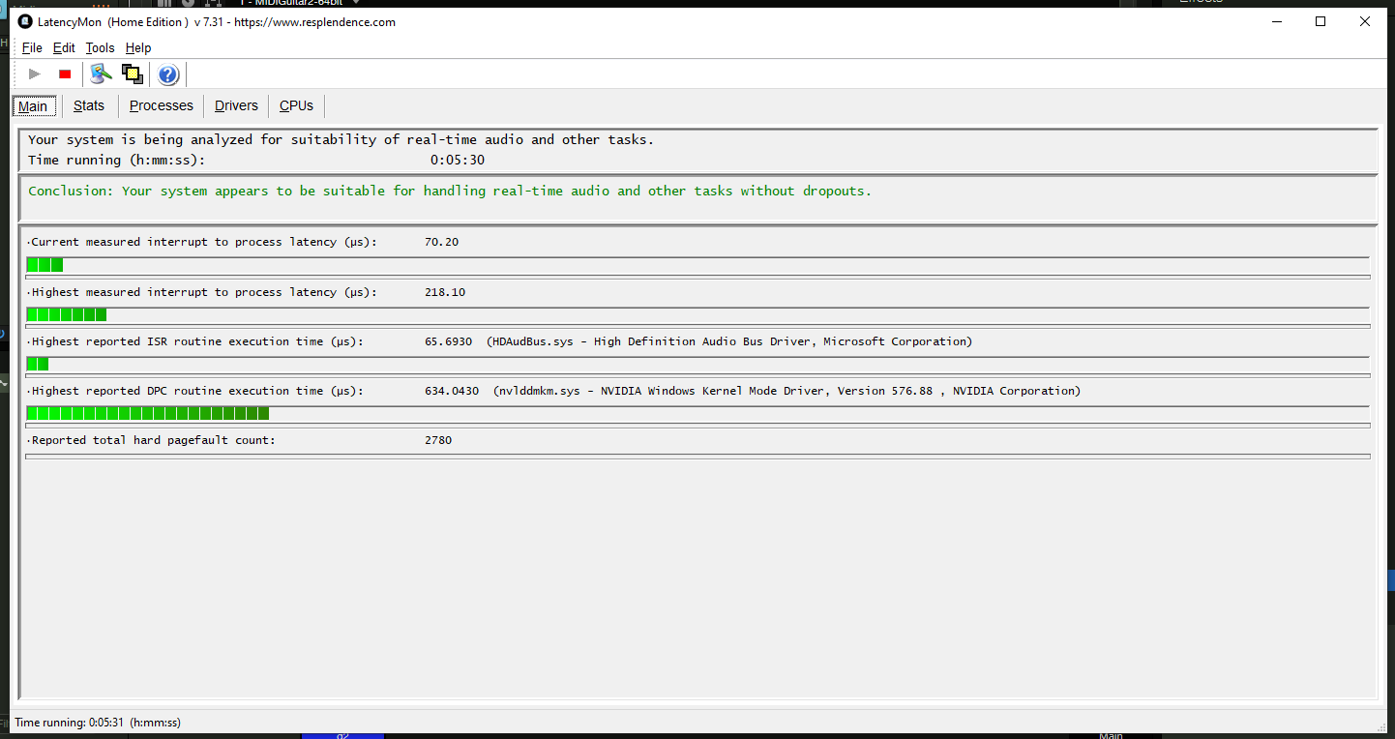
Task: Click the yellow overlapping windows toolbar icon
Action: click(x=133, y=74)
